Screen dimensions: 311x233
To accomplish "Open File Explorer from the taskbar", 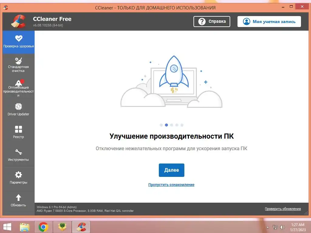I will click(x=25, y=227).
